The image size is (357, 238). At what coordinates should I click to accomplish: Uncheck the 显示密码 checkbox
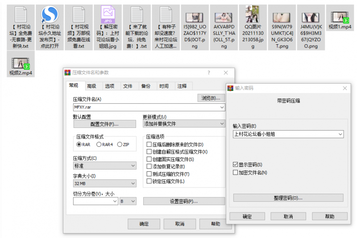[236, 165]
